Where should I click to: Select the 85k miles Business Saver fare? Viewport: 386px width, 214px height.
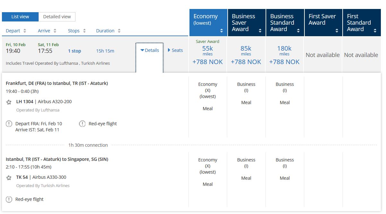(x=246, y=54)
